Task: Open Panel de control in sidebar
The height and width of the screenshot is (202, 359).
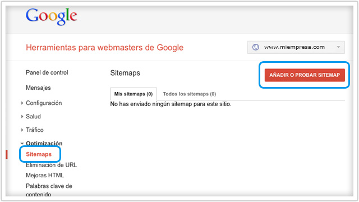Action: pos(47,72)
